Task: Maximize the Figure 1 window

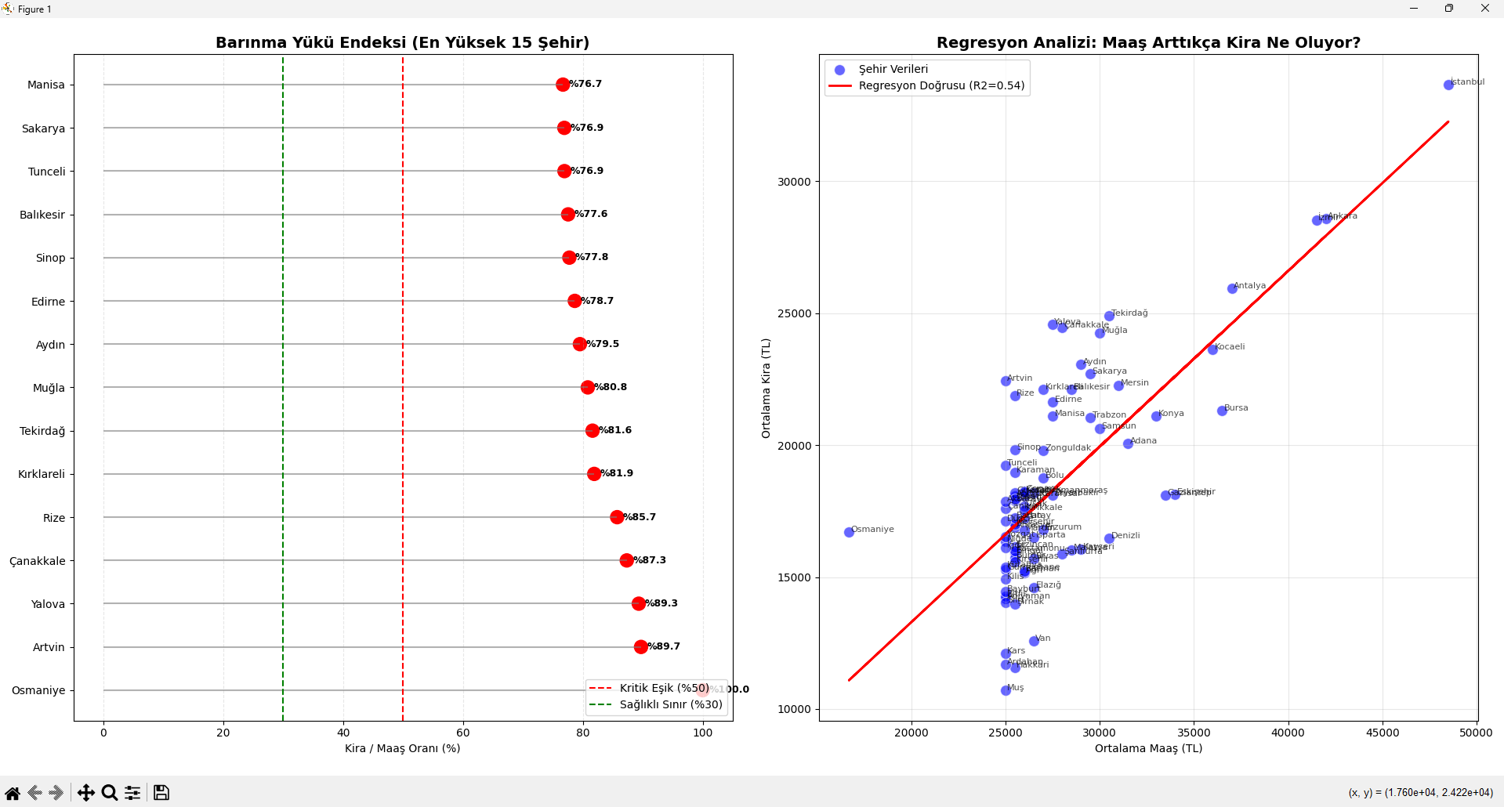Action: point(1449,9)
